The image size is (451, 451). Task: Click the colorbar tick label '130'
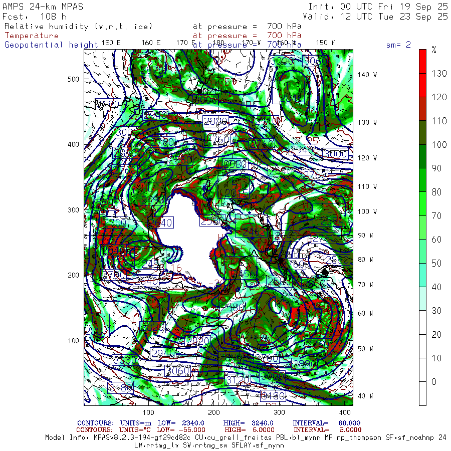(439, 74)
